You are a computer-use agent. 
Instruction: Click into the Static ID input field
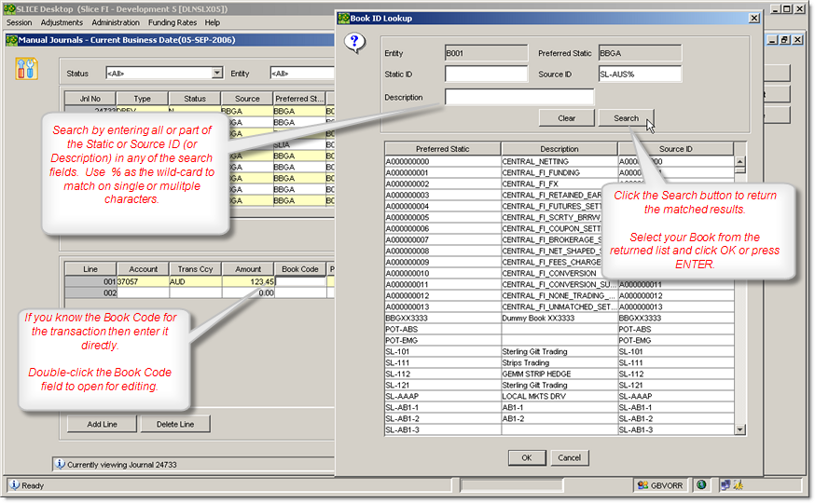tap(486, 74)
